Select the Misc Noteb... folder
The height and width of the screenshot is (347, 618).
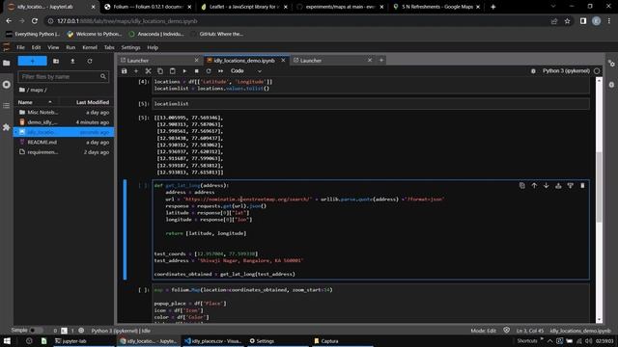coord(64,113)
